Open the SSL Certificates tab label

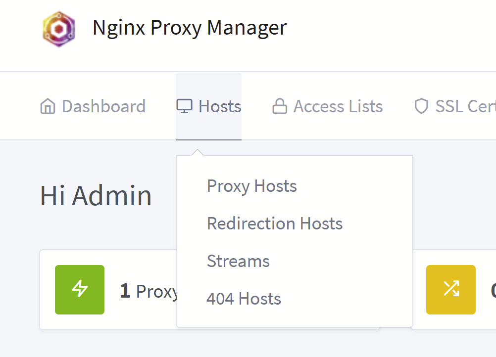point(465,106)
